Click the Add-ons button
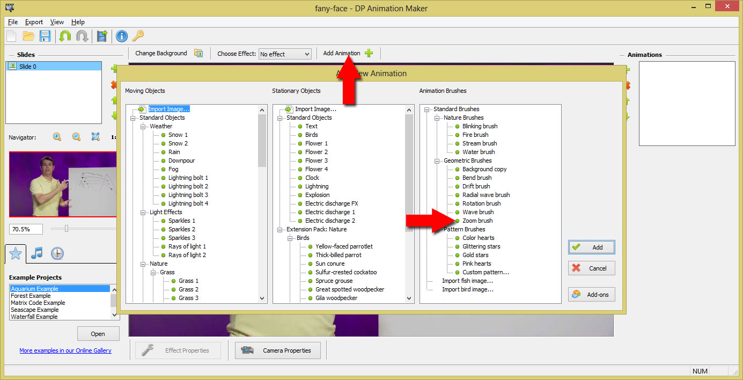Image resolution: width=743 pixels, height=380 pixels. click(x=592, y=294)
